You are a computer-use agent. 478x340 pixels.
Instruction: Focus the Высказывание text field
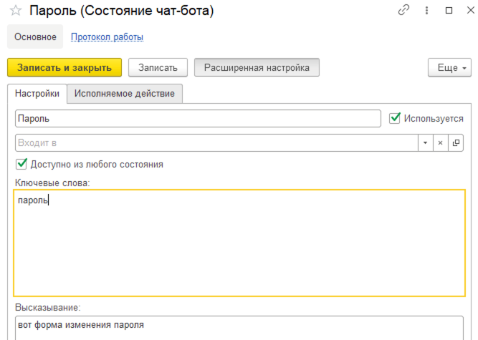(x=239, y=328)
